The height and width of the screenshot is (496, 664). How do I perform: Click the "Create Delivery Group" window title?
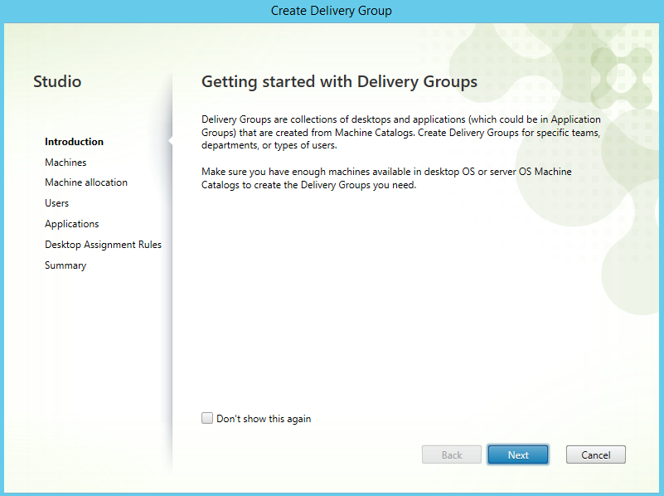(x=331, y=11)
